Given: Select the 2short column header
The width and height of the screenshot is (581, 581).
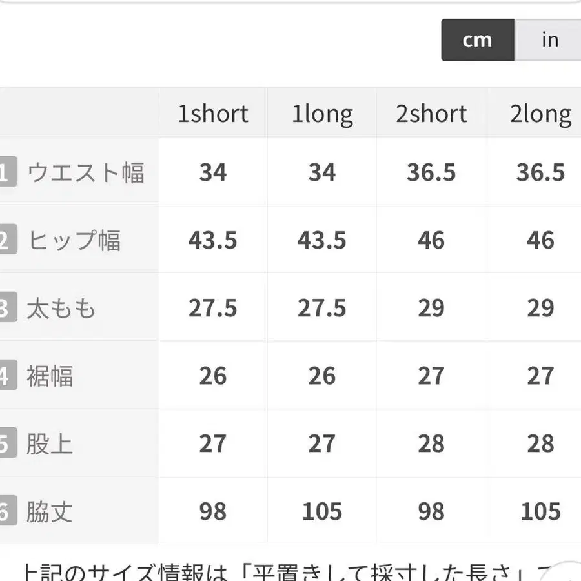Looking at the screenshot, I should [431, 113].
